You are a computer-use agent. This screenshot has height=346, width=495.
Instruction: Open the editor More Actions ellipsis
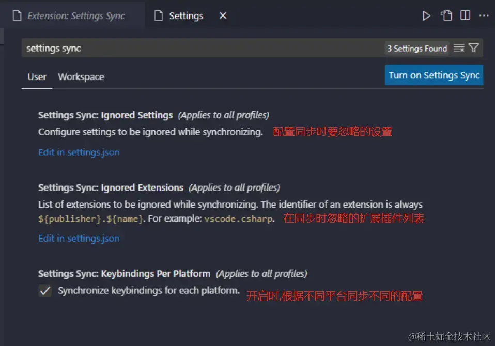click(484, 15)
